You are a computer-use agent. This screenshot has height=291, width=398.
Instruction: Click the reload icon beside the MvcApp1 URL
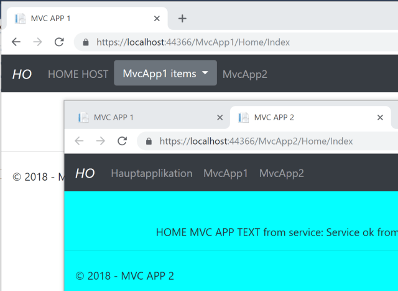(59, 42)
